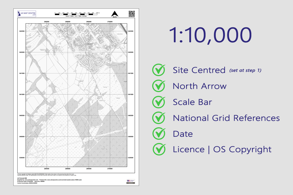Viewport: 293px width, 195px height.
Task: Select the grid reference label 268500
Action: [46, 21]
